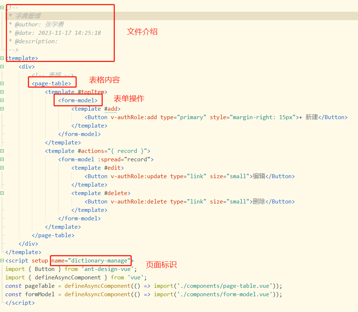Click the 'dictionary-manage' name attribute value
The height and width of the screenshot is (312, 358).
[x=99, y=261]
